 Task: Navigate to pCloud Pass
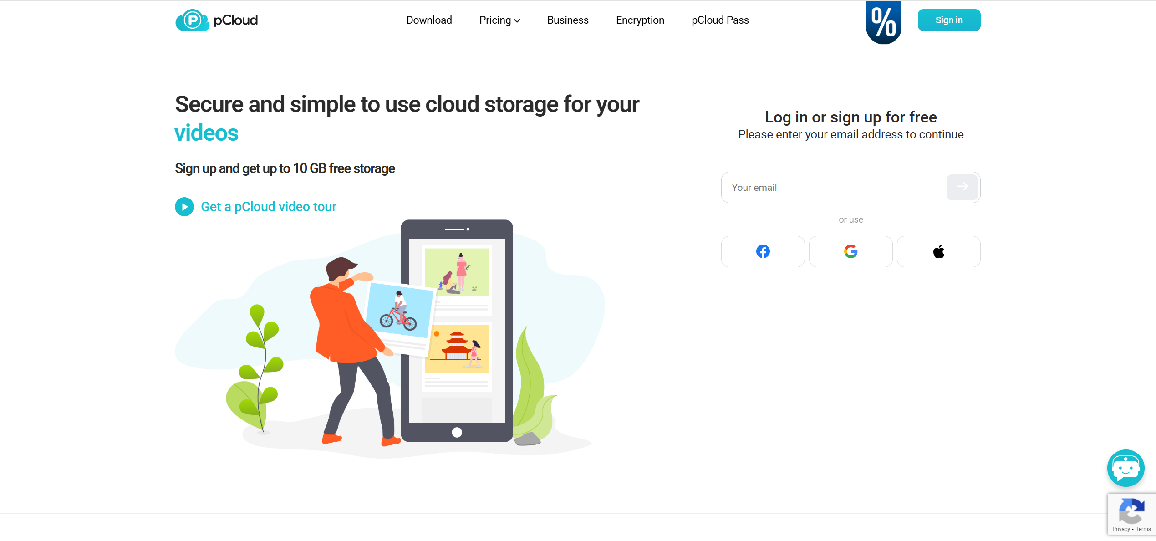pyautogui.click(x=720, y=20)
